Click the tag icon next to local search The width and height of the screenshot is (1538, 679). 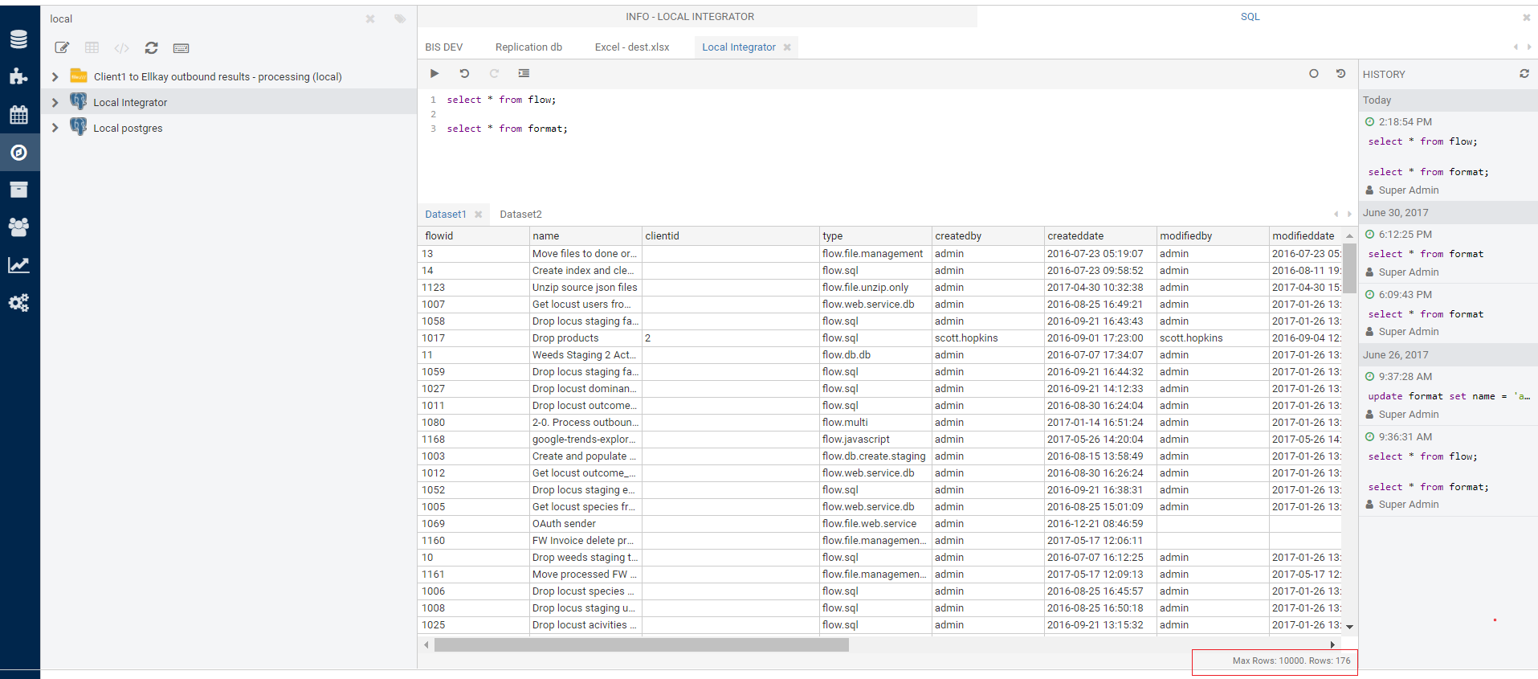coord(400,18)
